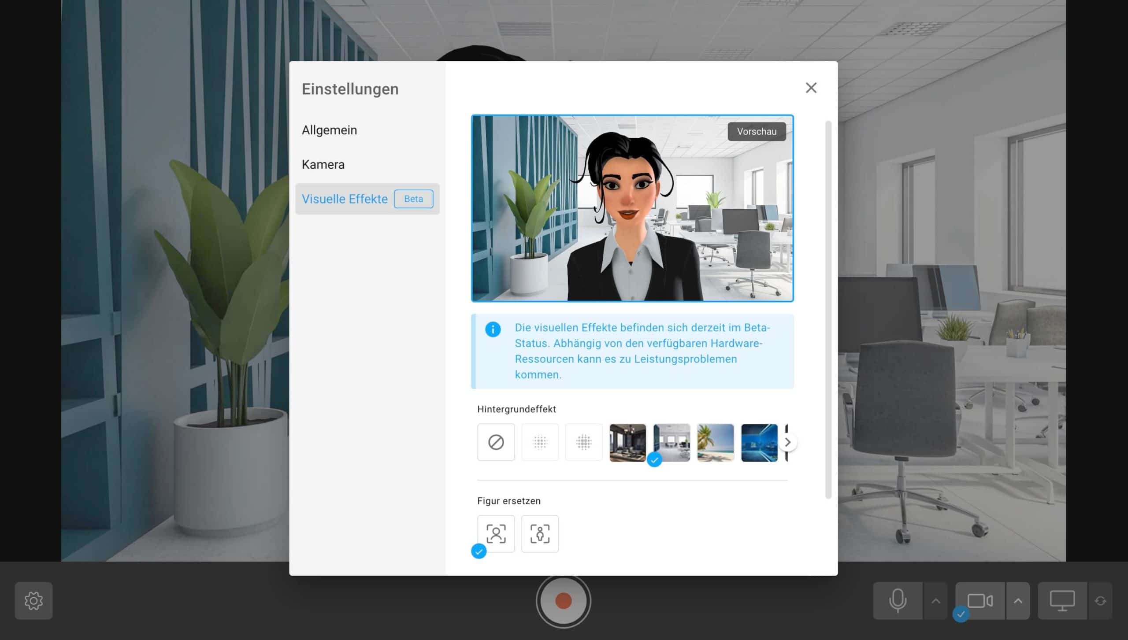This screenshot has width=1128, height=640.
Task: Open the Kamera settings section
Action: [x=323, y=164]
